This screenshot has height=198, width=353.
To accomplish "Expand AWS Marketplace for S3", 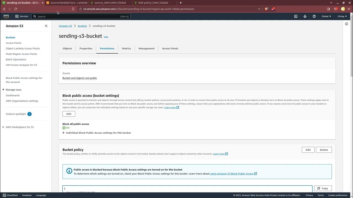I will (x=3, y=127).
